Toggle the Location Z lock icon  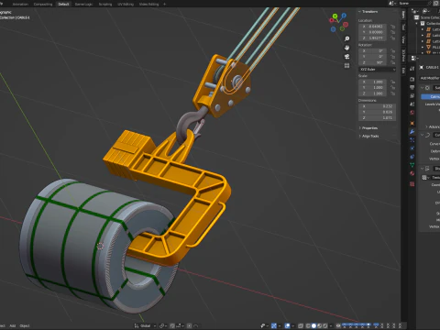(393, 38)
